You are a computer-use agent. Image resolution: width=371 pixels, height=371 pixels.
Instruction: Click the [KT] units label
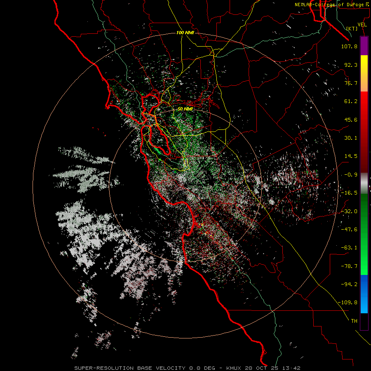(x=352, y=28)
